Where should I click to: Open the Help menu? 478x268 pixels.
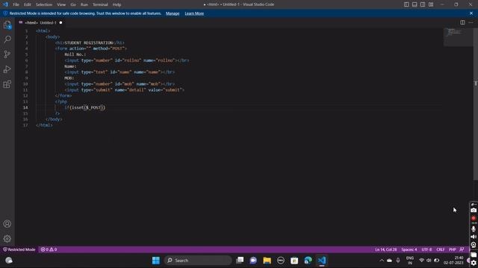(x=117, y=4)
